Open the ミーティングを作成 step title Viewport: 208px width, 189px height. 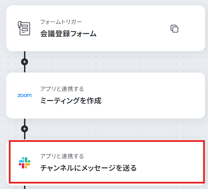[71, 101]
